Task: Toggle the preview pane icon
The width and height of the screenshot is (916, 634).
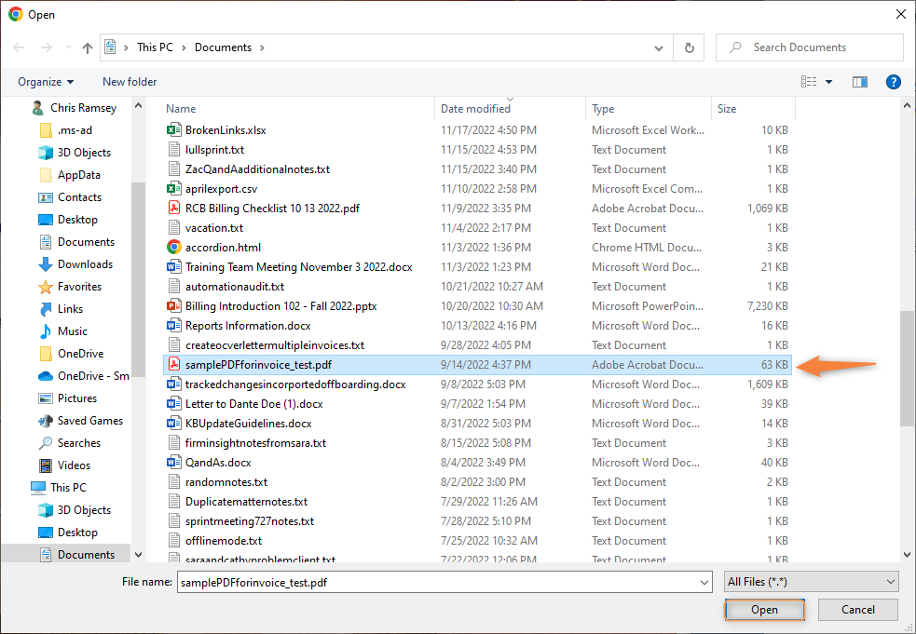Action: point(860,82)
